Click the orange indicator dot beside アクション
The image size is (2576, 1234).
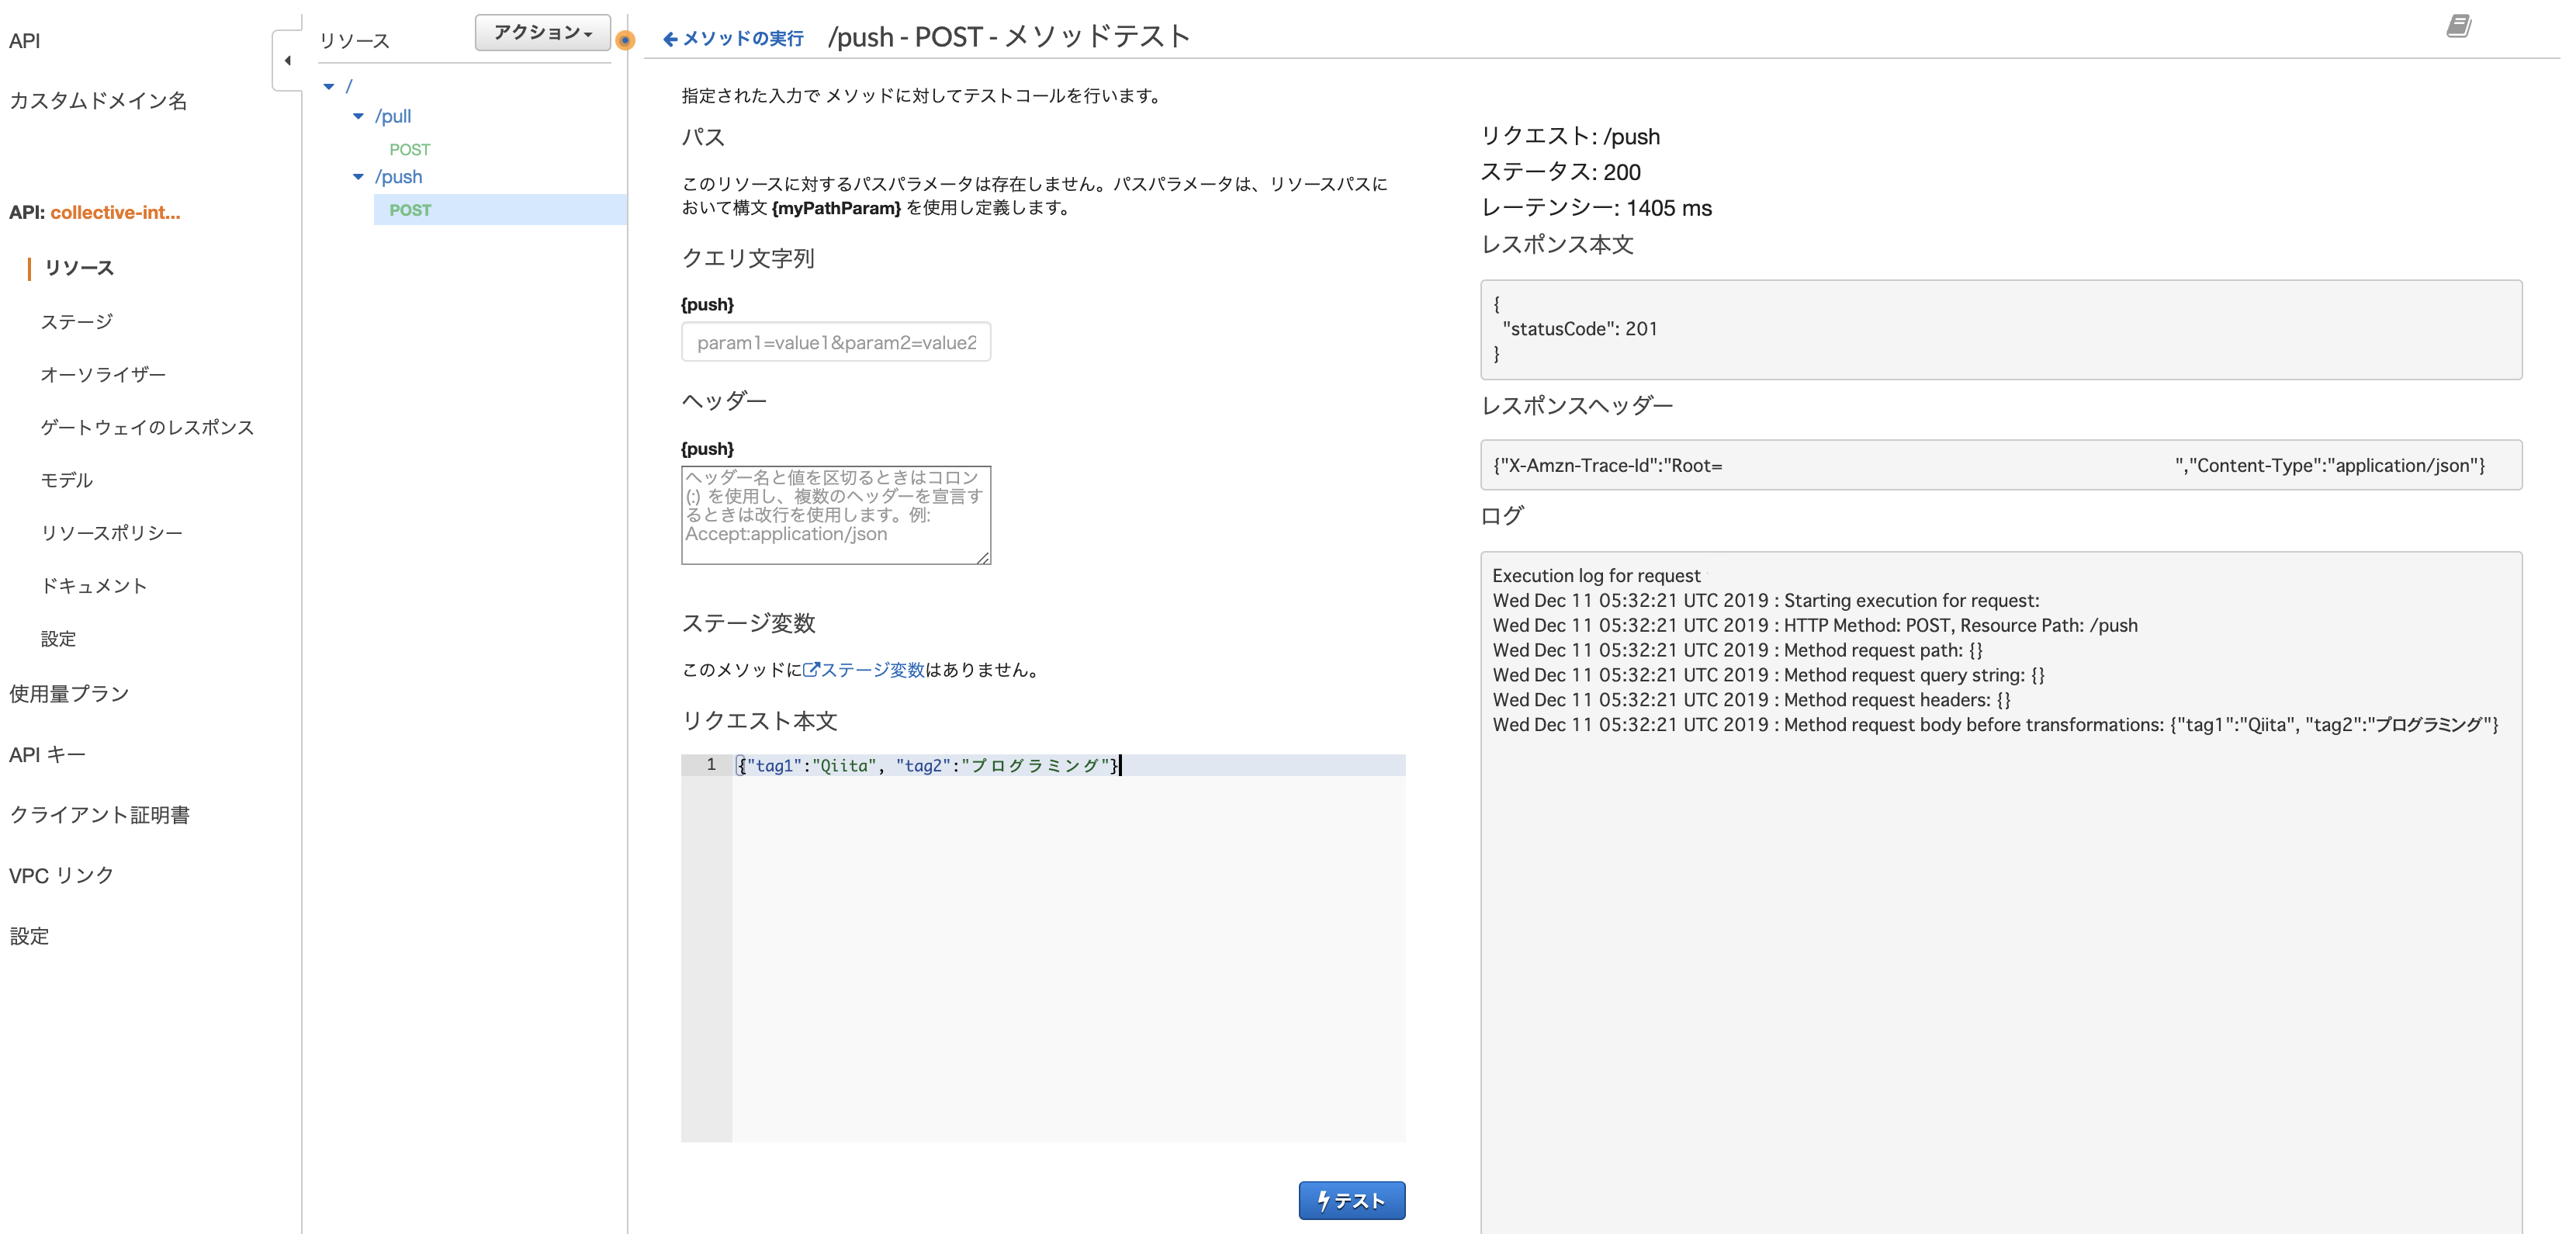[625, 40]
